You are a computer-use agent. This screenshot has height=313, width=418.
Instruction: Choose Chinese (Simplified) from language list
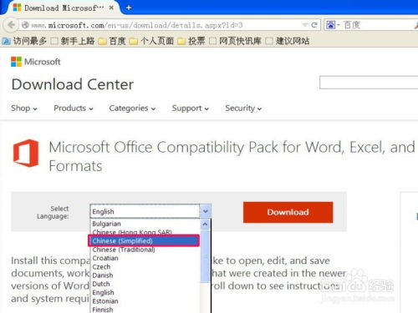click(x=144, y=241)
